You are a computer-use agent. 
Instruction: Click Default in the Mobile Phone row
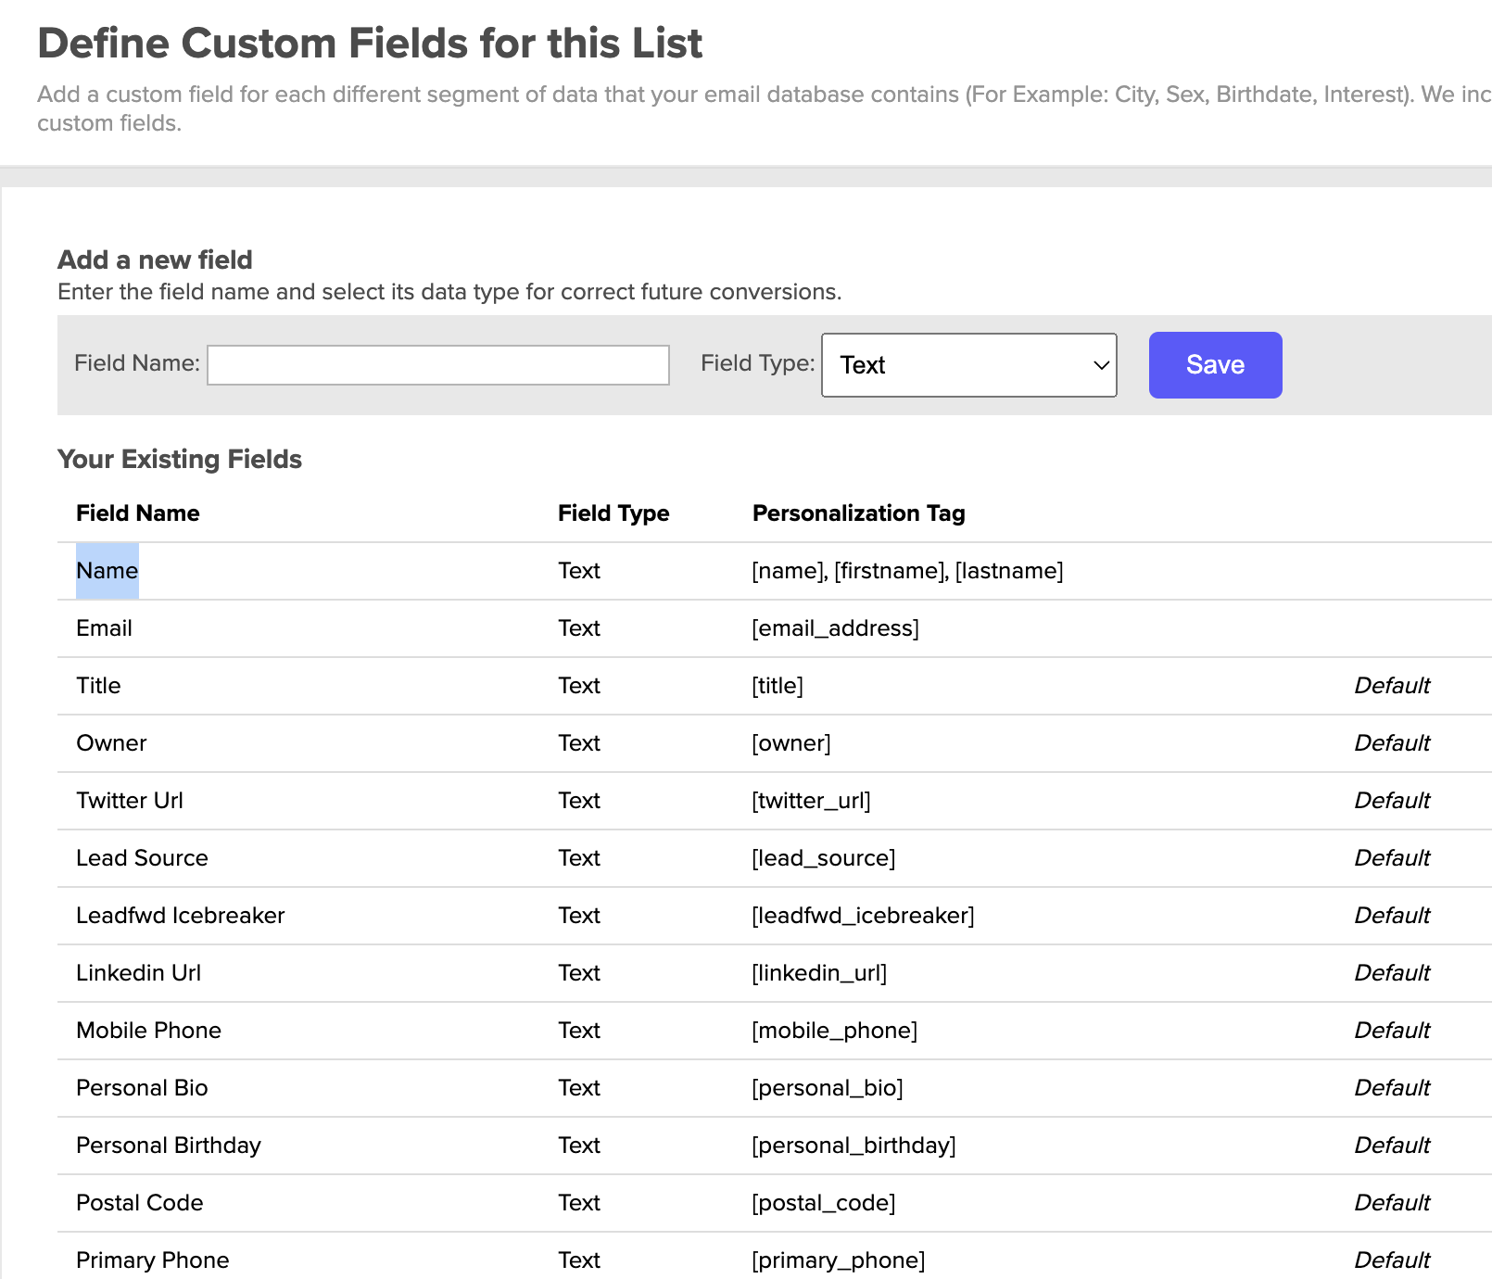pos(1392,1031)
